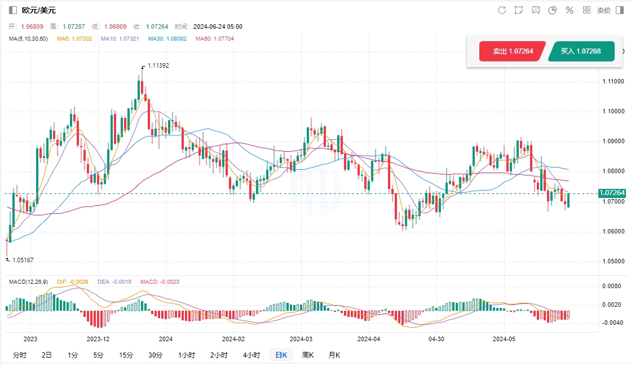Screen dimensions: 631x366
Task: Select the 月K monthly chart tab
Action: pos(334,355)
